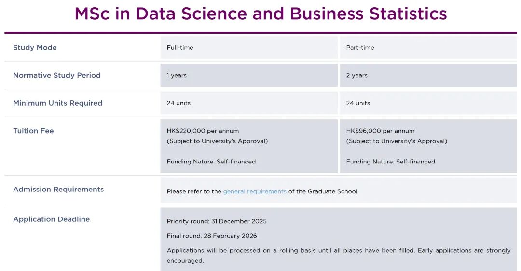Select the Minimum Units Required label

click(58, 103)
